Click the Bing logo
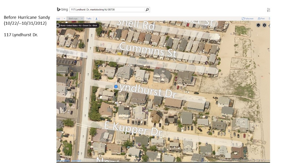290x163 pixels. tap(62, 10)
